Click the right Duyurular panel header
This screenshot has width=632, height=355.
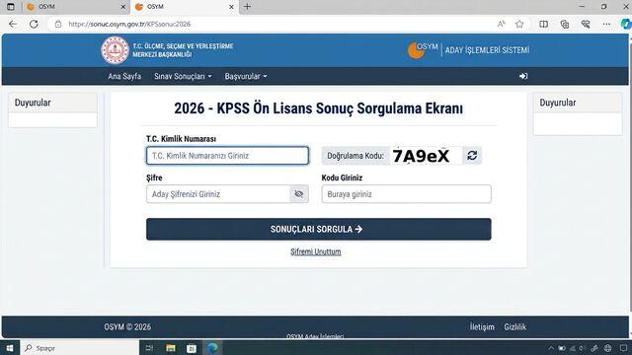point(578,103)
